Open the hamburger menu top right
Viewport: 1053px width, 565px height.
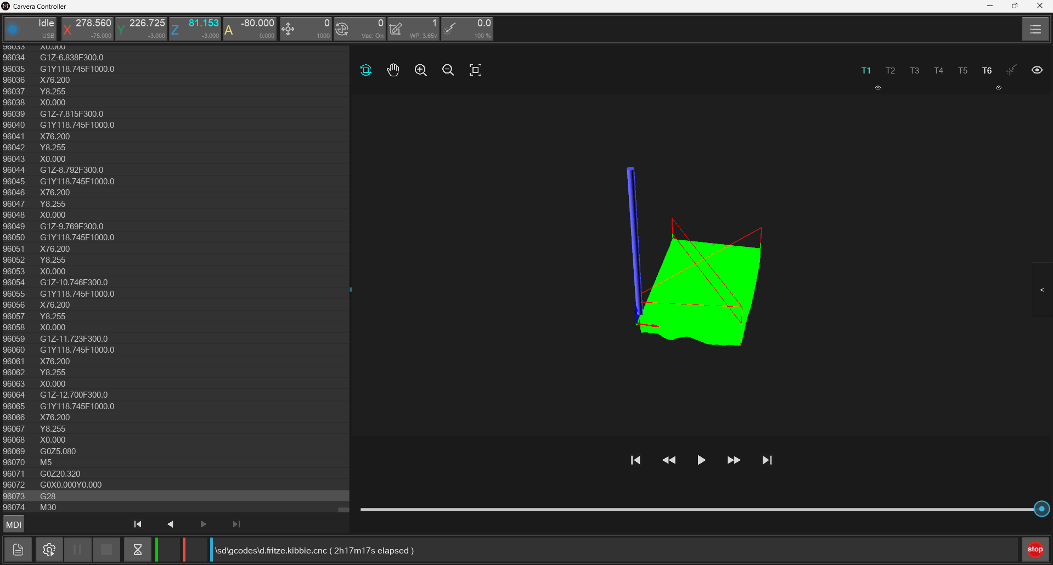tap(1035, 29)
